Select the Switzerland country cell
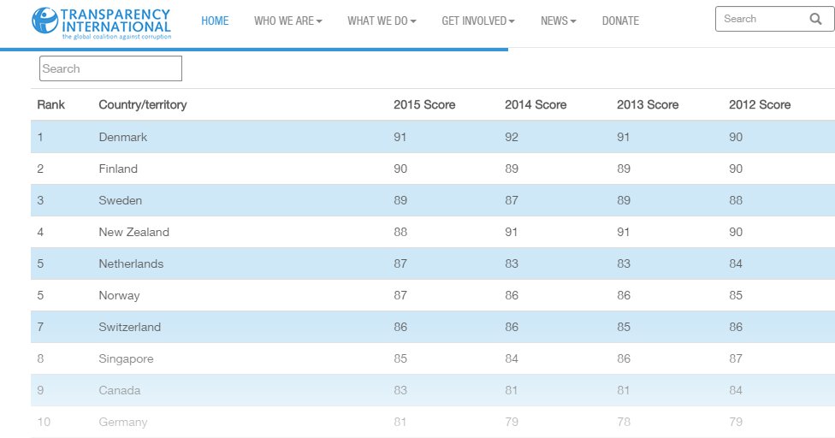835x438 pixels. [x=130, y=327]
